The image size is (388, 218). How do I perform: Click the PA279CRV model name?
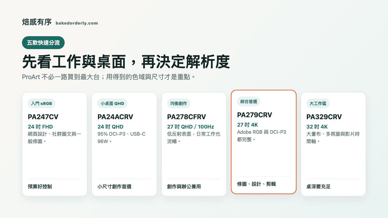point(255,115)
